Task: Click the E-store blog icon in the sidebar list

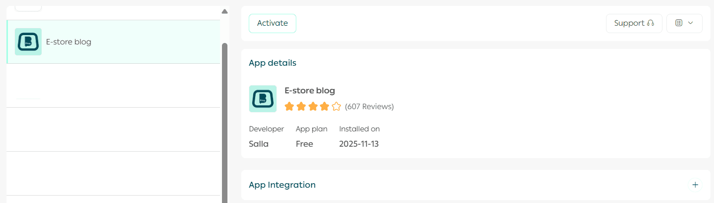Action: pos(28,42)
